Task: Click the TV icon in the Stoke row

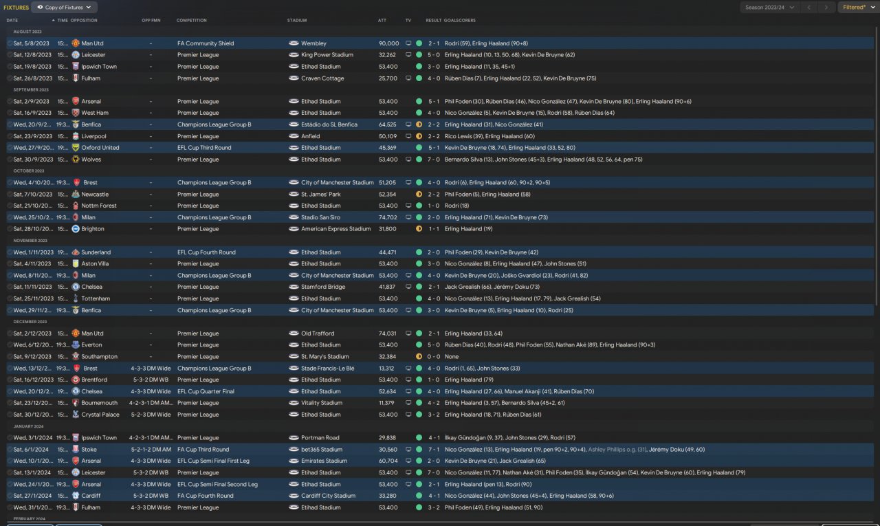Action: (408, 450)
